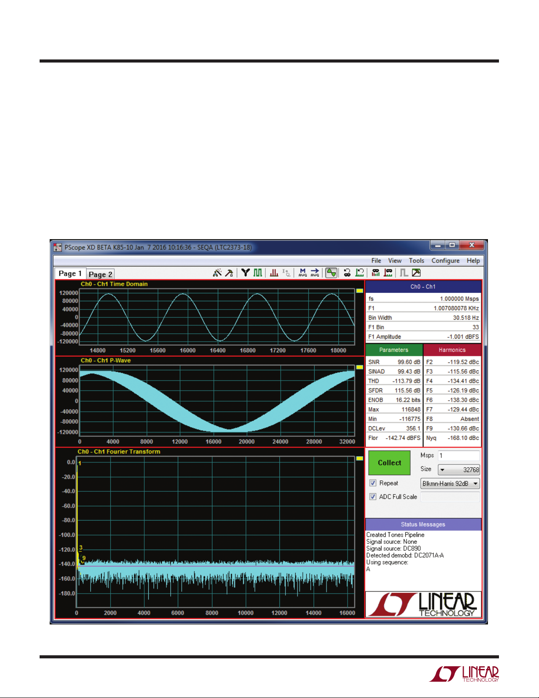
Task: Click the arrow AVG averaging icon
Action: (x=315, y=273)
